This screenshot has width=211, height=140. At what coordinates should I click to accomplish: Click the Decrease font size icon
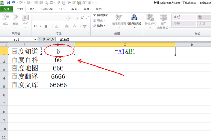pos(87,18)
